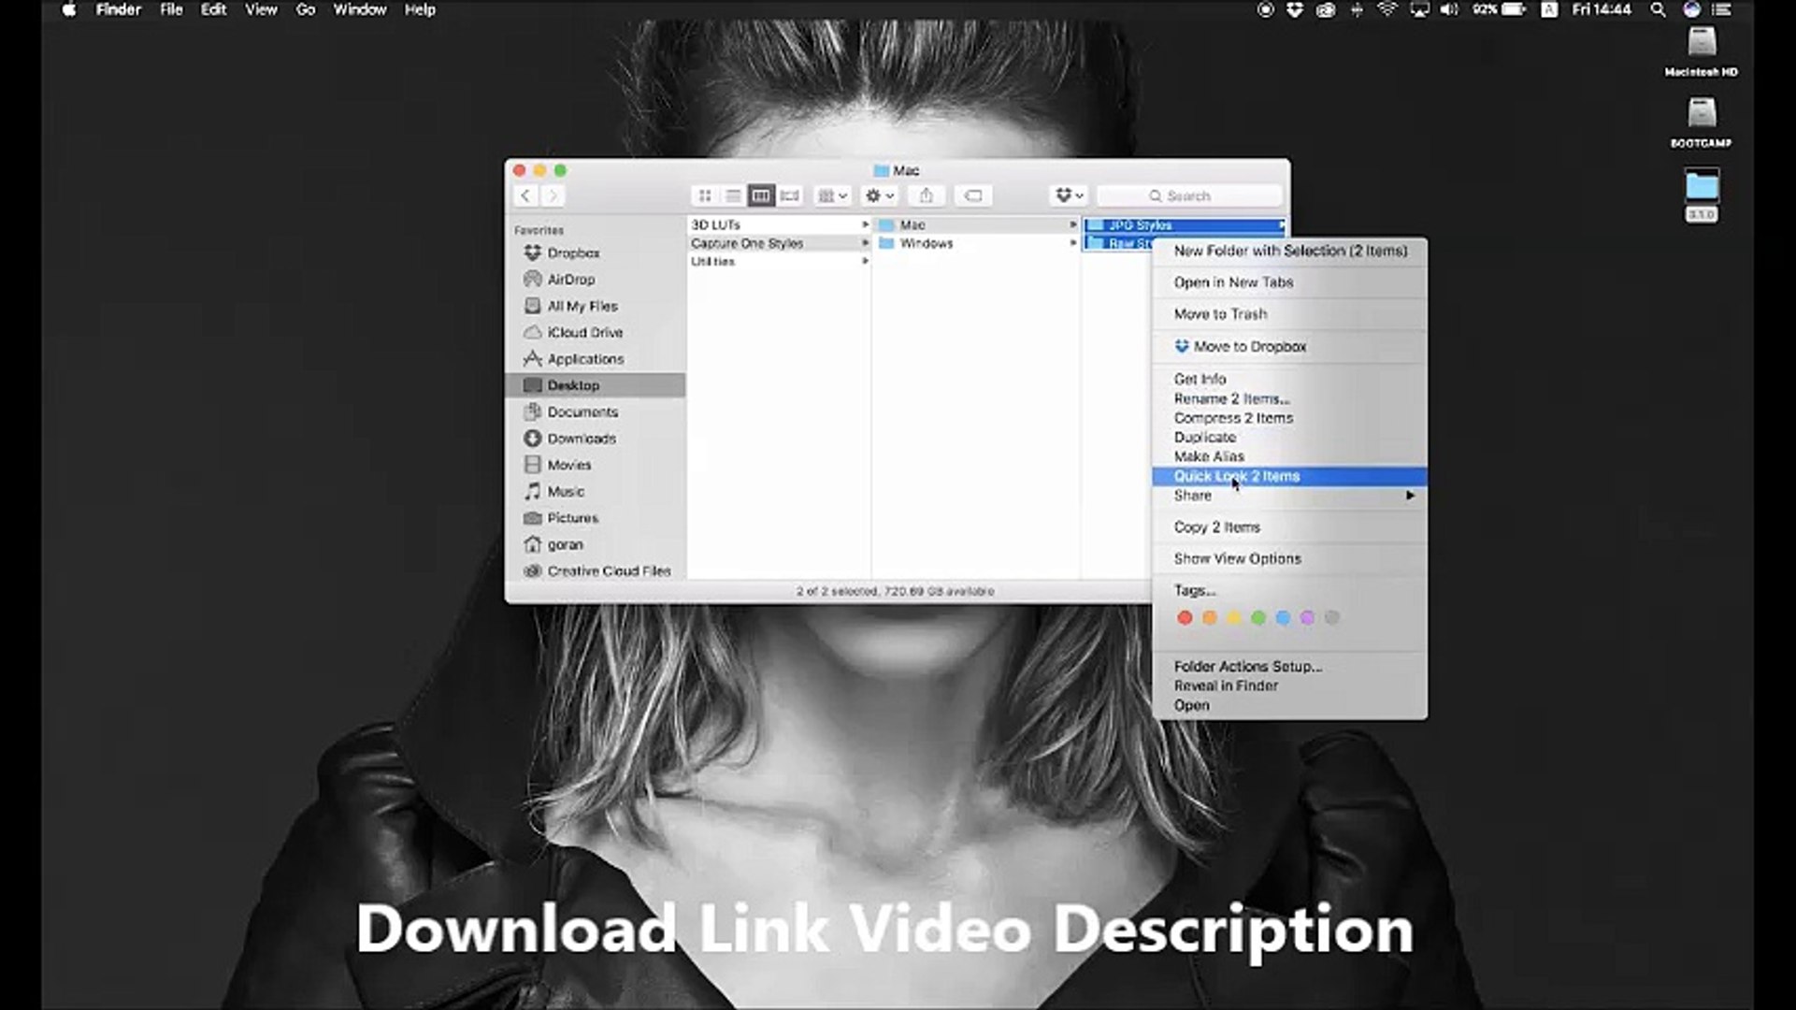Select the Windows folder
This screenshot has width=1796, height=1010.
coord(926,243)
